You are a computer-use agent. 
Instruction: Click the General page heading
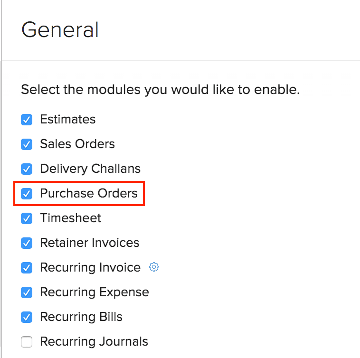click(60, 30)
